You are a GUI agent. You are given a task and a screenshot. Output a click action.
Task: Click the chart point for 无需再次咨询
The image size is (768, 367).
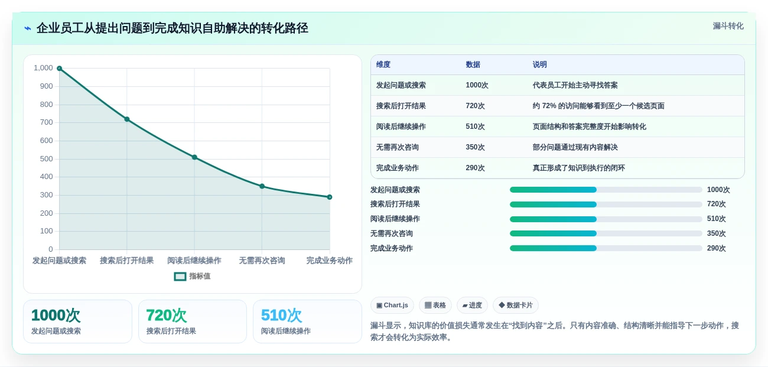(x=262, y=186)
